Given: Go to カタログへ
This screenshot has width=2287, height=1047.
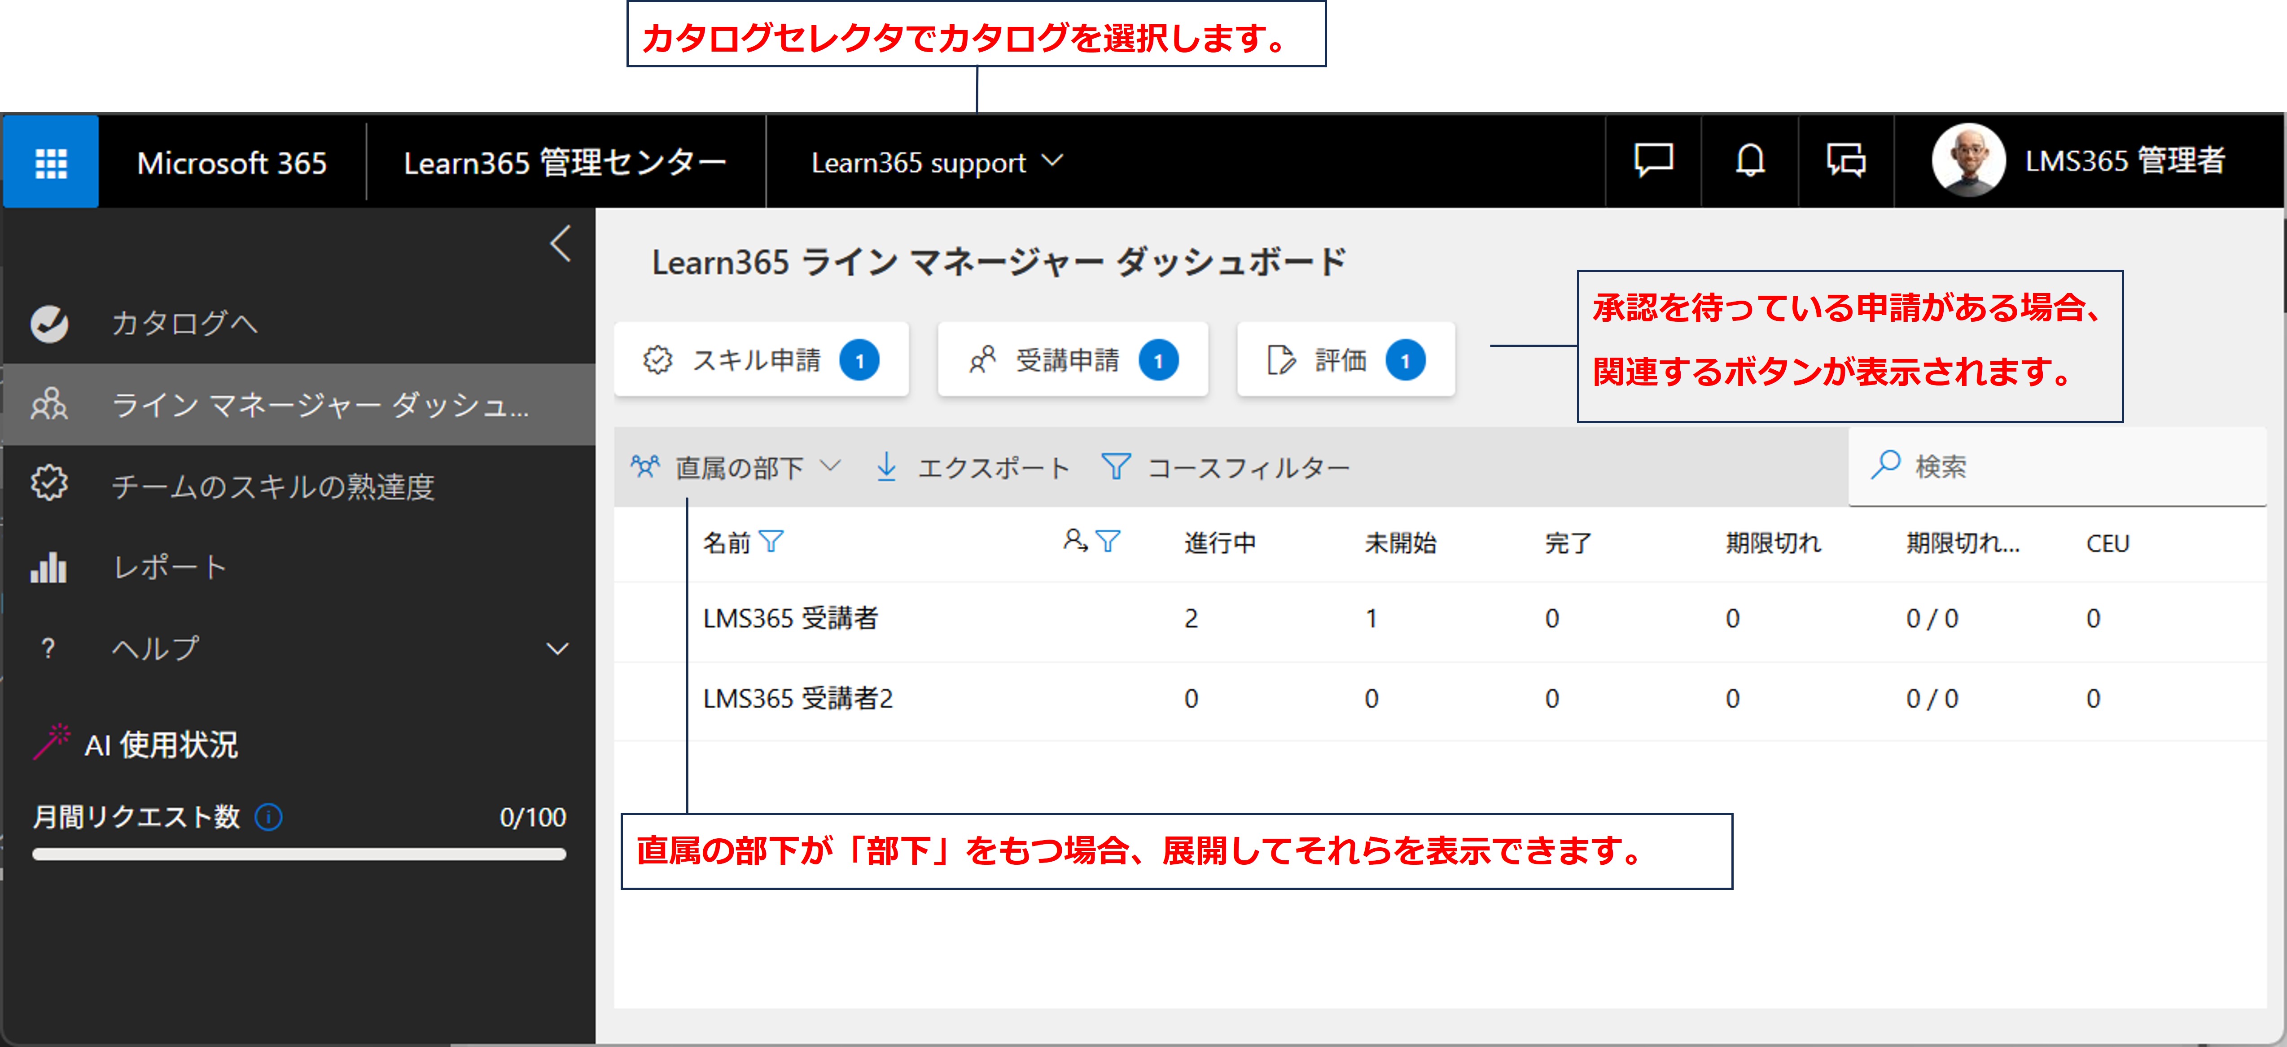Looking at the screenshot, I should pos(184,323).
